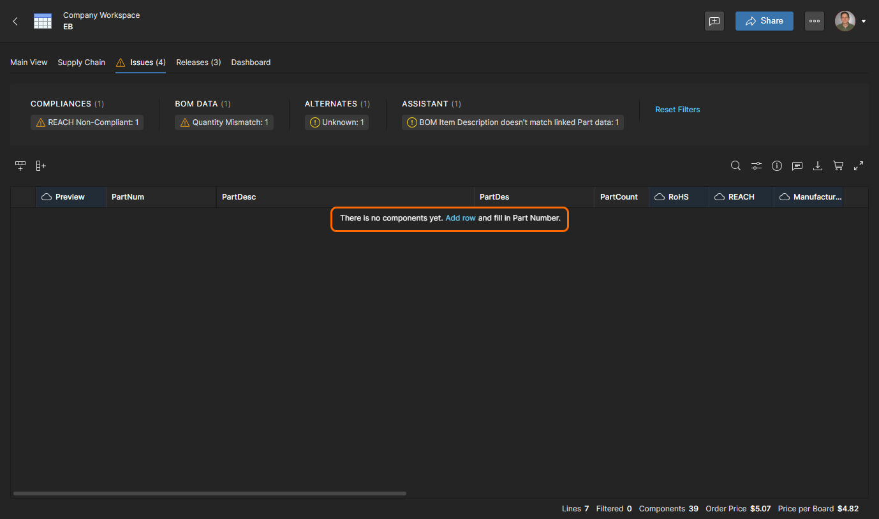879x519 pixels.
Task: Open the Releases (3) tab
Action: (x=198, y=62)
